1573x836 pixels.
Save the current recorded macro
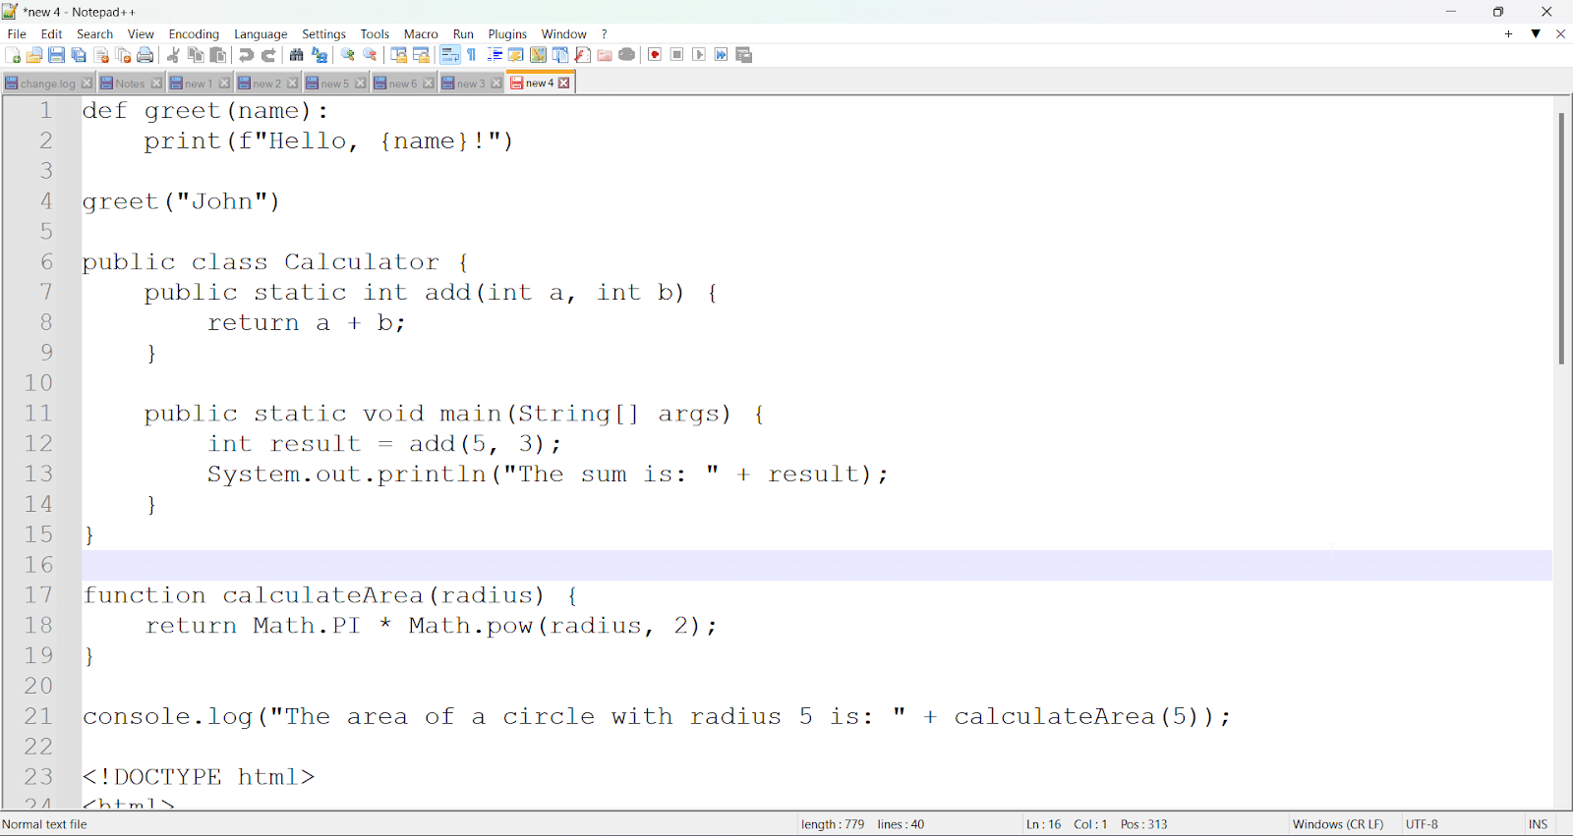tap(744, 55)
